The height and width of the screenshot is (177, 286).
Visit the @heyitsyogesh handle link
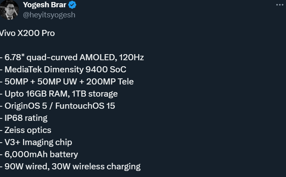pos(49,15)
